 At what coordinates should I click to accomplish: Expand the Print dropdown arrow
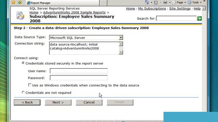point(170,2)
